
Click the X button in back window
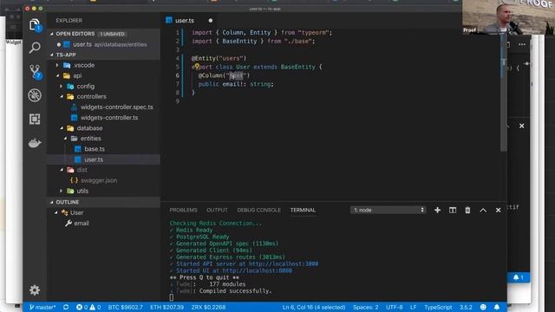click(x=522, y=126)
